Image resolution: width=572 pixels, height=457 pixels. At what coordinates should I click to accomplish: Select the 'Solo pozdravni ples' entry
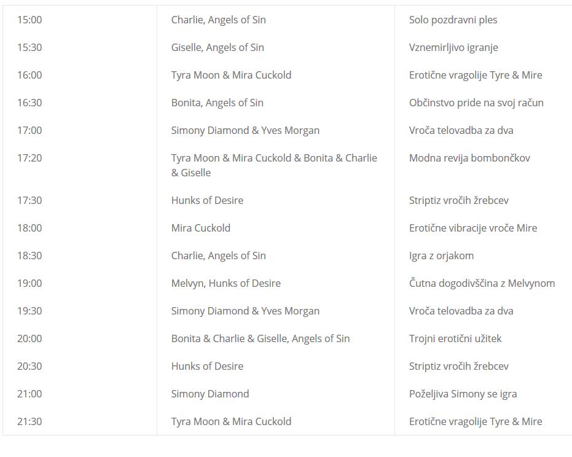[453, 20]
